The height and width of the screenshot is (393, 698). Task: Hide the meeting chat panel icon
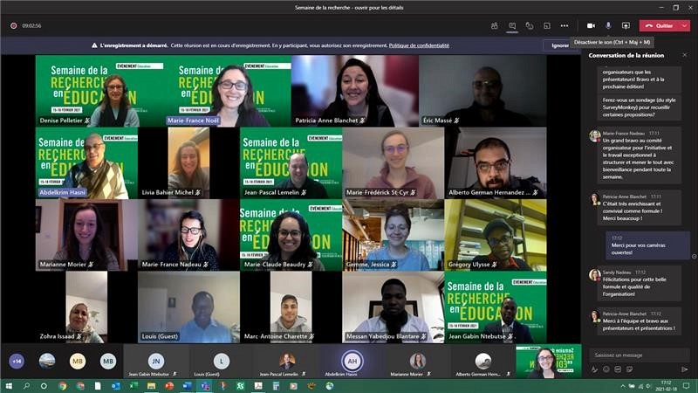point(512,25)
